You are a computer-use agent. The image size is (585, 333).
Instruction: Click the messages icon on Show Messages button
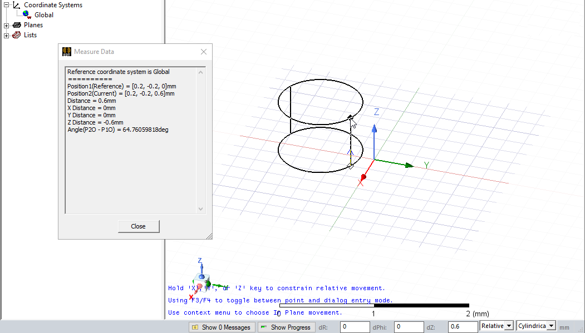195,327
